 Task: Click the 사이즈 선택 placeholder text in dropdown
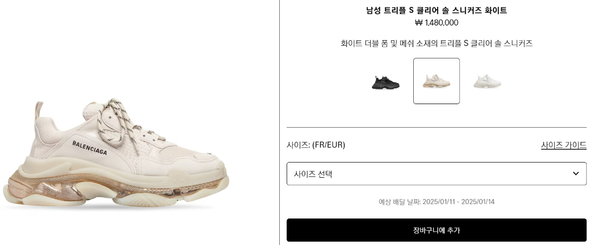313,174
